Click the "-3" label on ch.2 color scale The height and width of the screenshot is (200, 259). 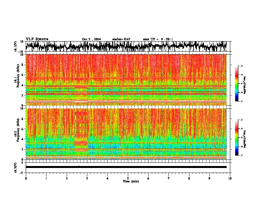pos(241,120)
